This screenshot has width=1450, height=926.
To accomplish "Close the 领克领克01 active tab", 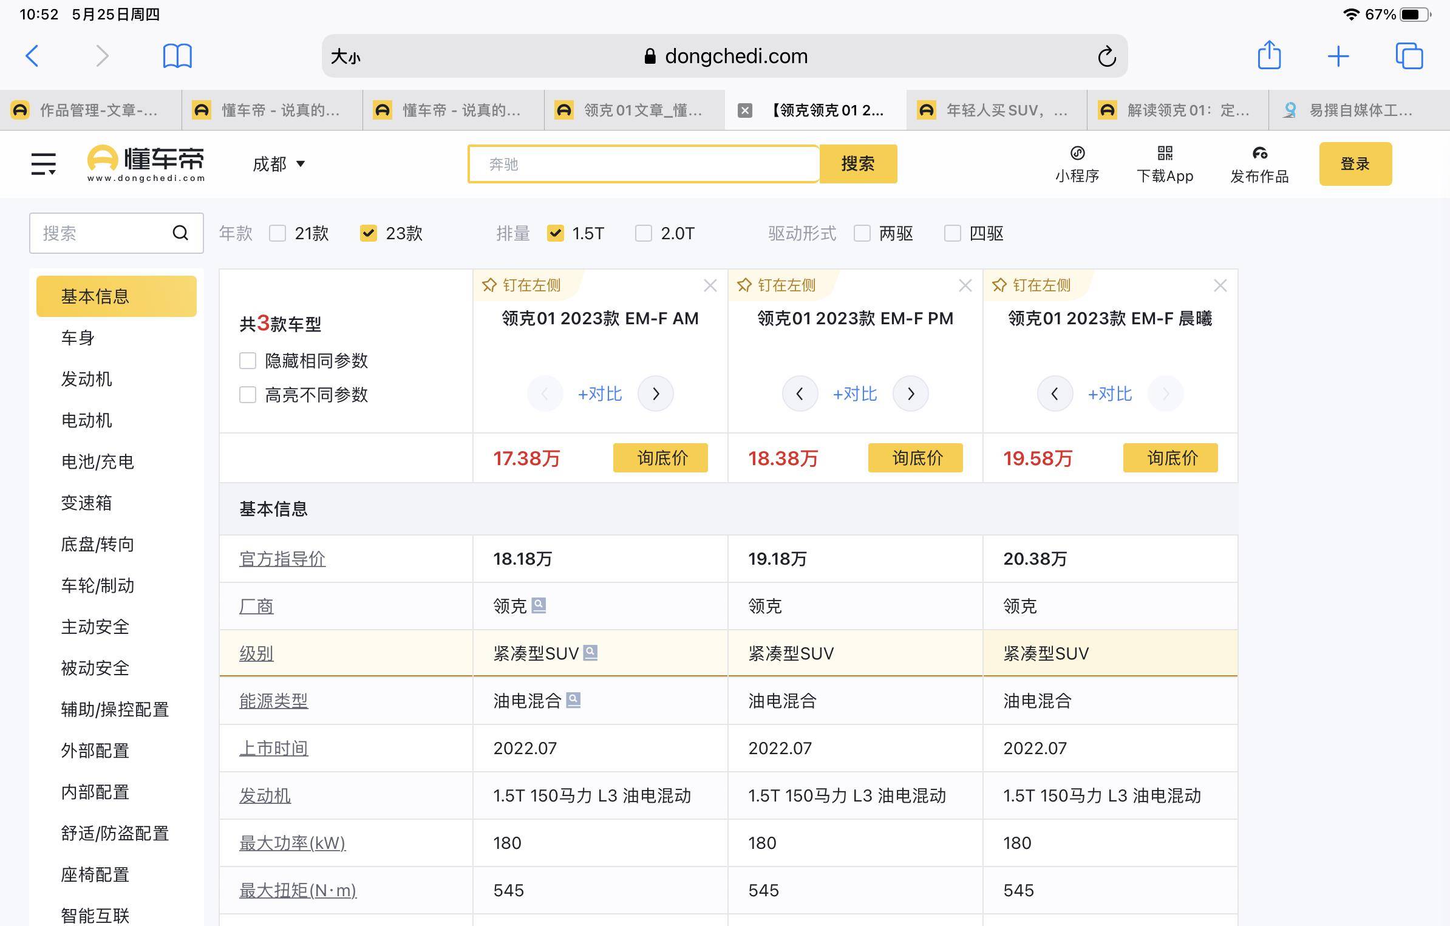I will click(x=745, y=110).
